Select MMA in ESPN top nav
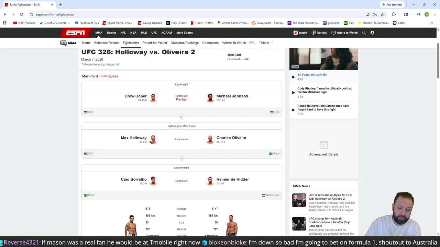 tap(99, 33)
